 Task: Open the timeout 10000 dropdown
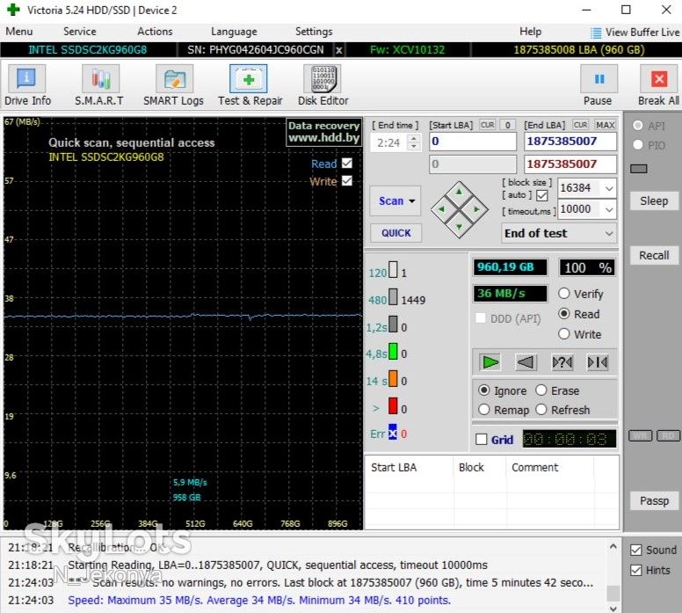609,209
